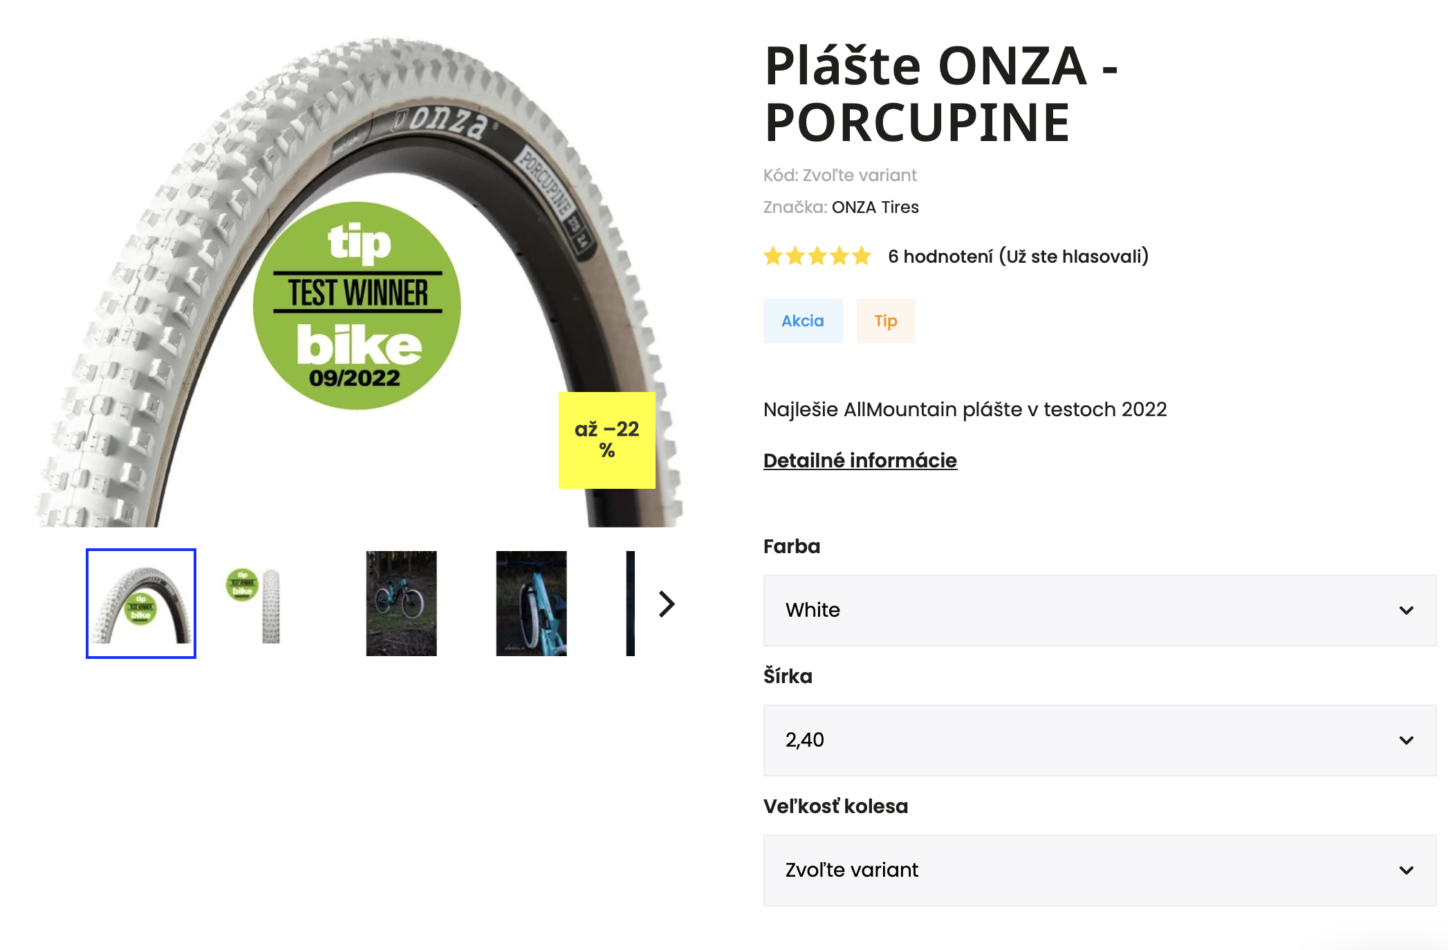The width and height of the screenshot is (1448, 950).
Task: Click the ONZA Tires brand link
Action: 875,207
